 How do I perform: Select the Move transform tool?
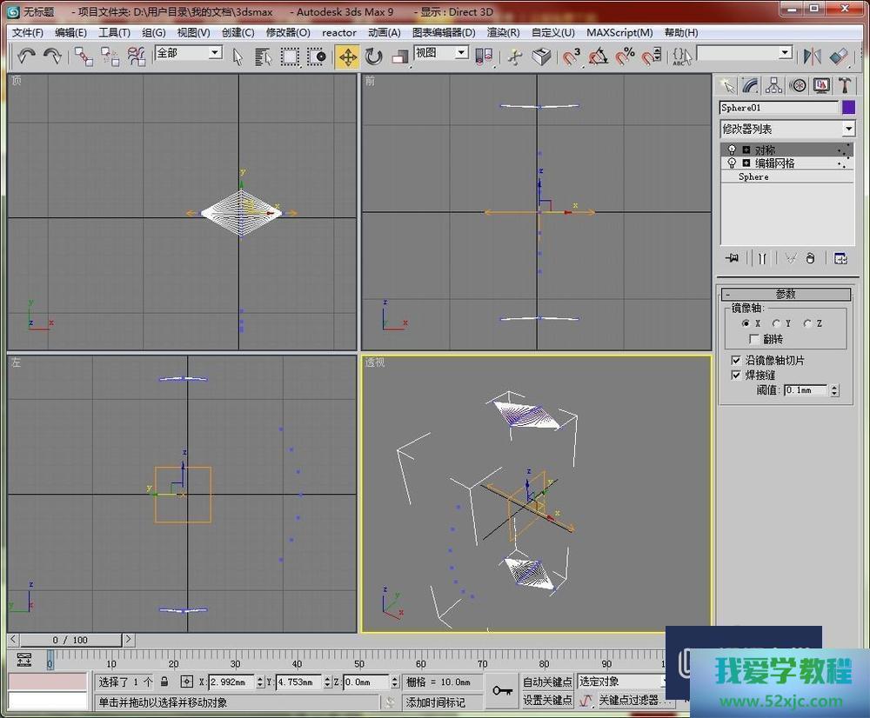coord(347,57)
